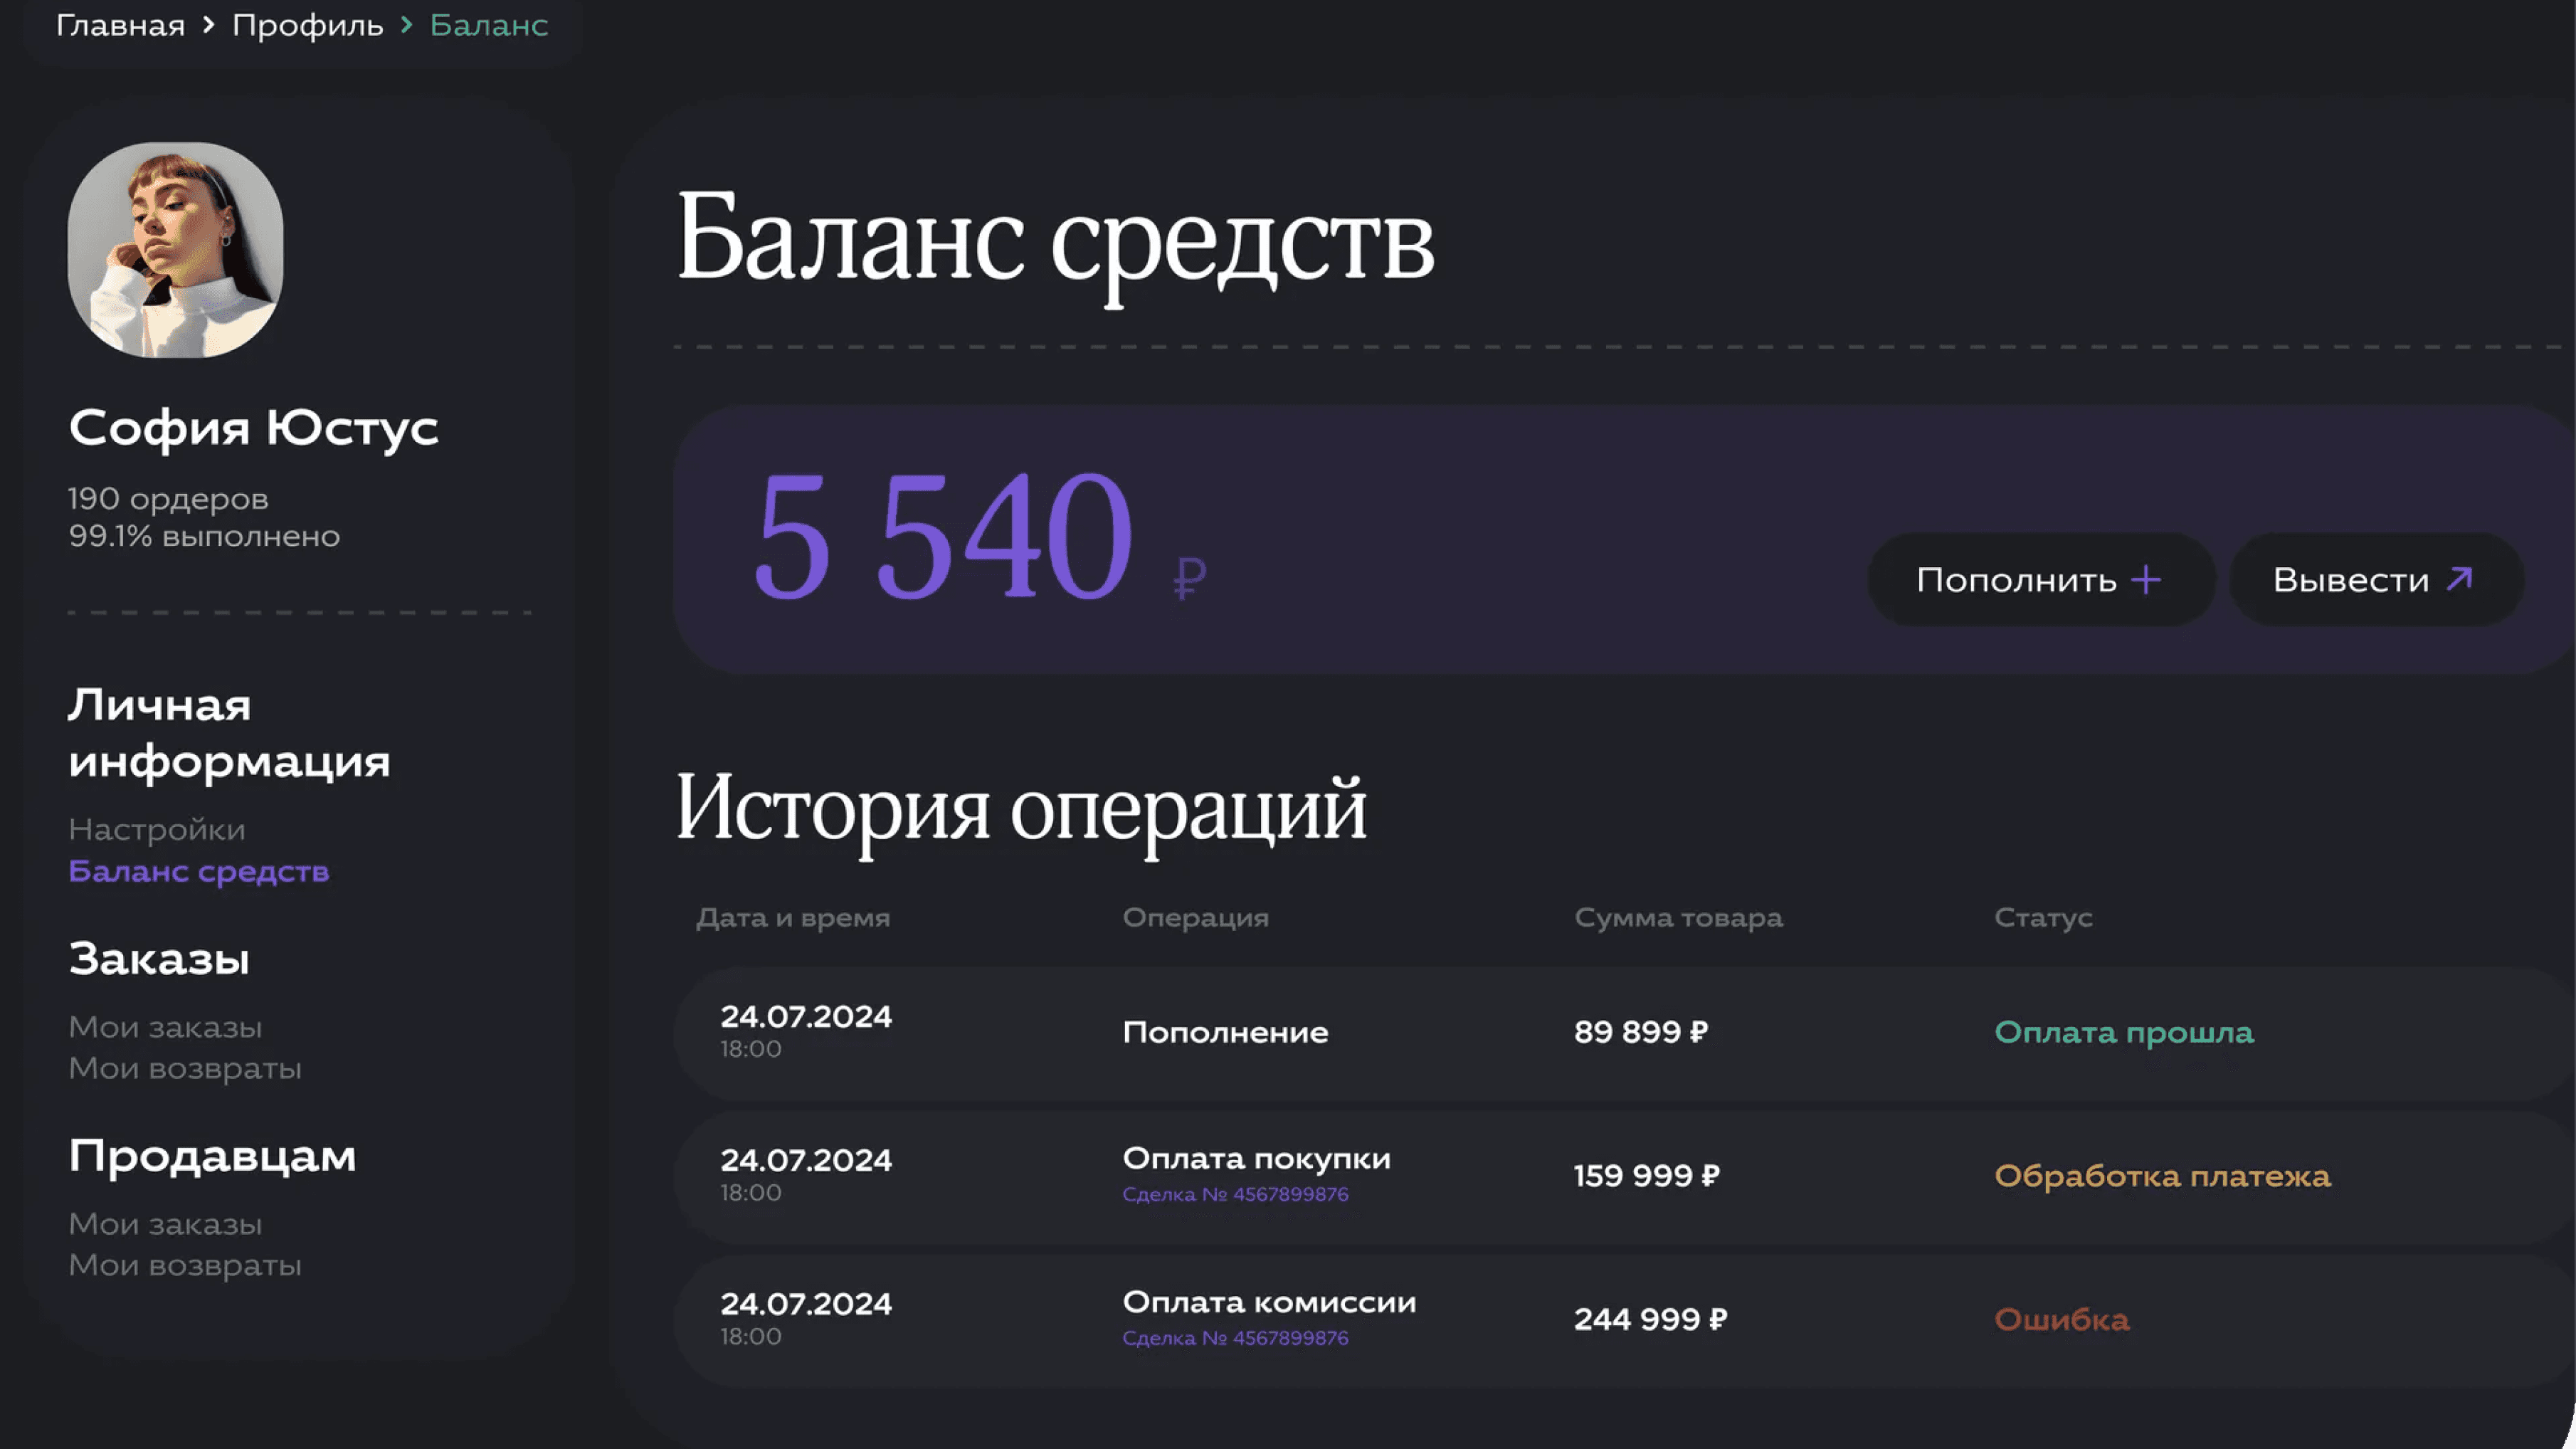Viewport: 2576px width, 1449px height.
Task: Open Сделка link under Оплата покупки
Action: coord(1235,1194)
